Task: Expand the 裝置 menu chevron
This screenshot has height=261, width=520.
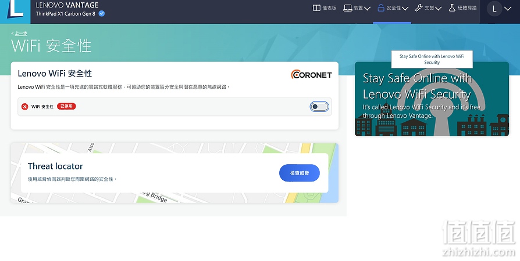Action: pyautogui.click(x=367, y=9)
